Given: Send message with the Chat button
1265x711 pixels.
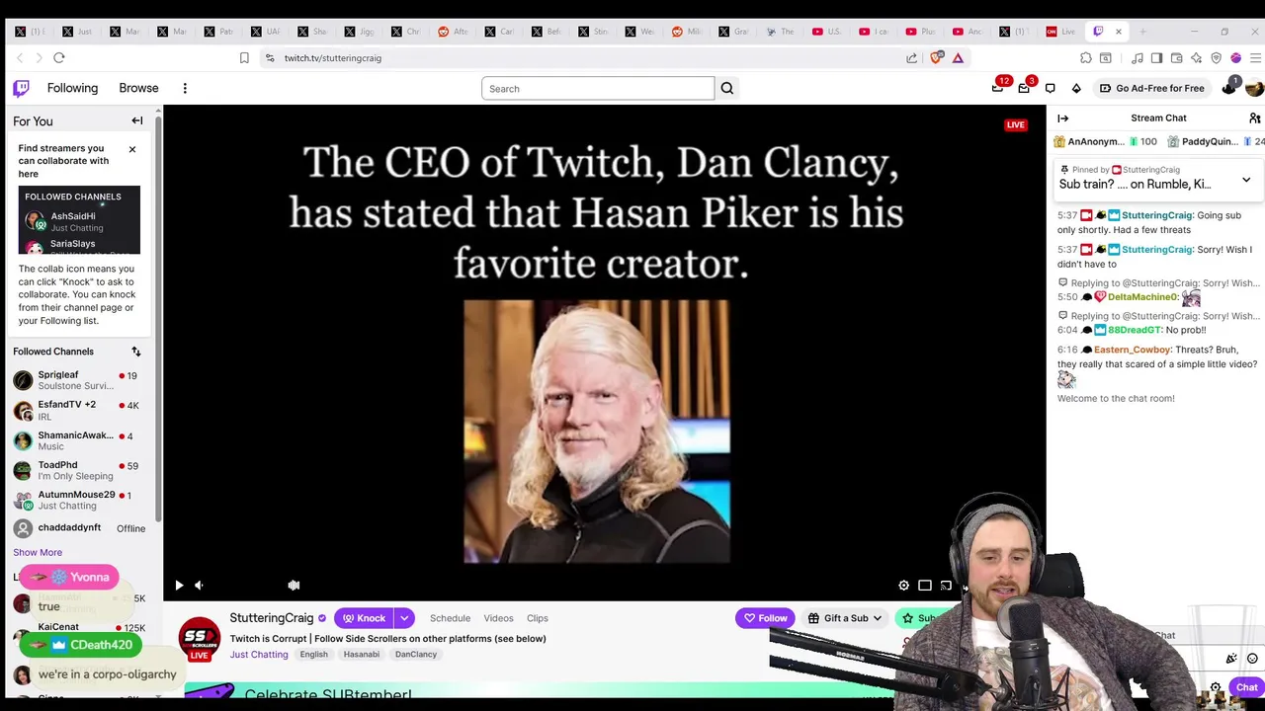Looking at the screenshot, I should 1246,687.
